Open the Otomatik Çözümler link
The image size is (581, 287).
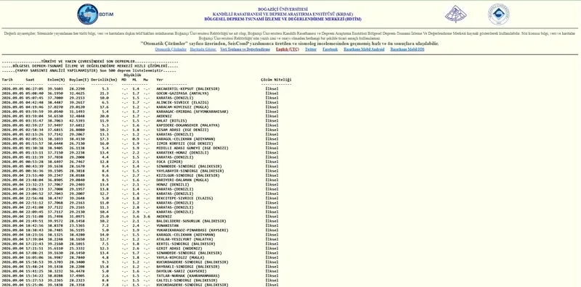point(171,49)
